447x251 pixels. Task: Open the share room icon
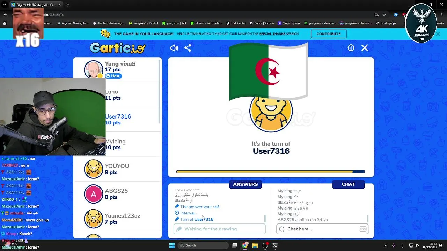point(188,48)
